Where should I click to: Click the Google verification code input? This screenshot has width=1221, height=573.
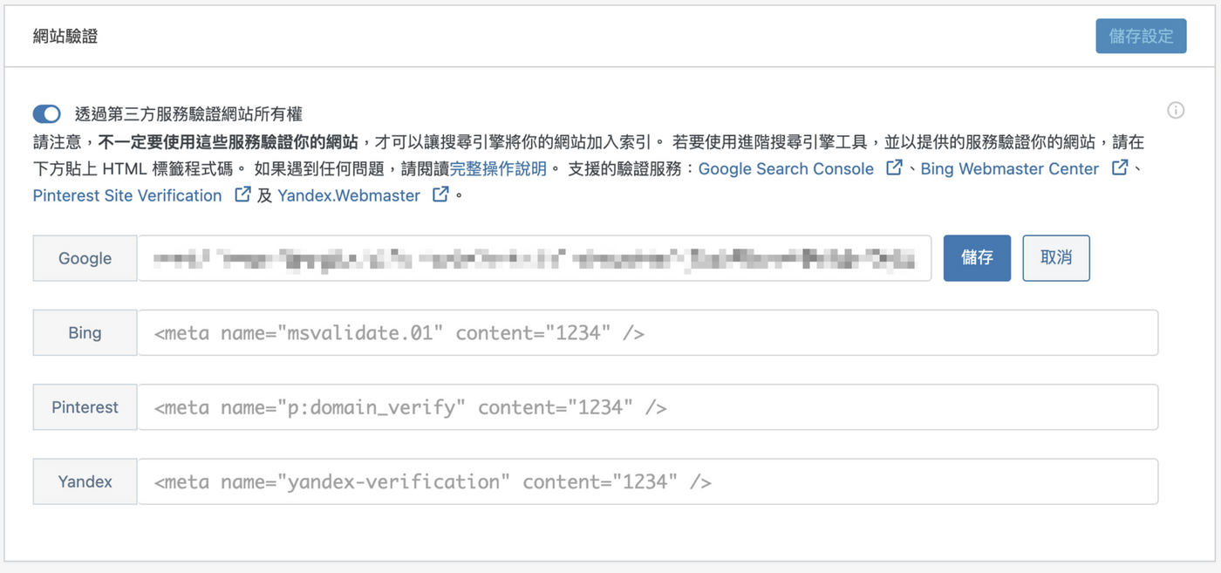534,258
